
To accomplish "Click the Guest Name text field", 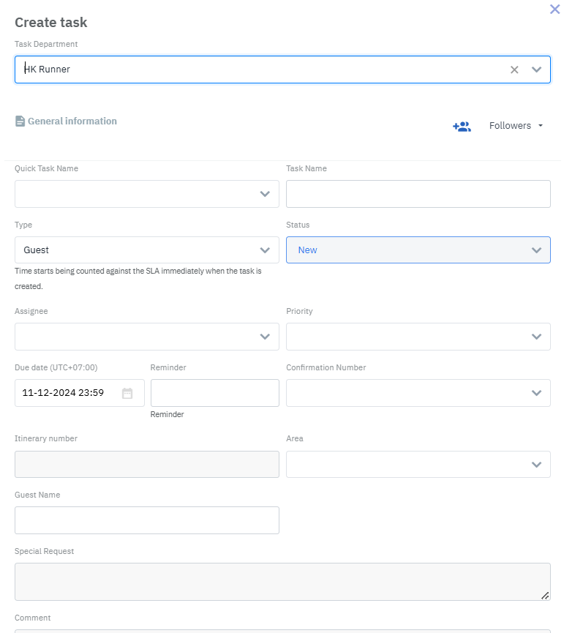I will click(146, 520).
